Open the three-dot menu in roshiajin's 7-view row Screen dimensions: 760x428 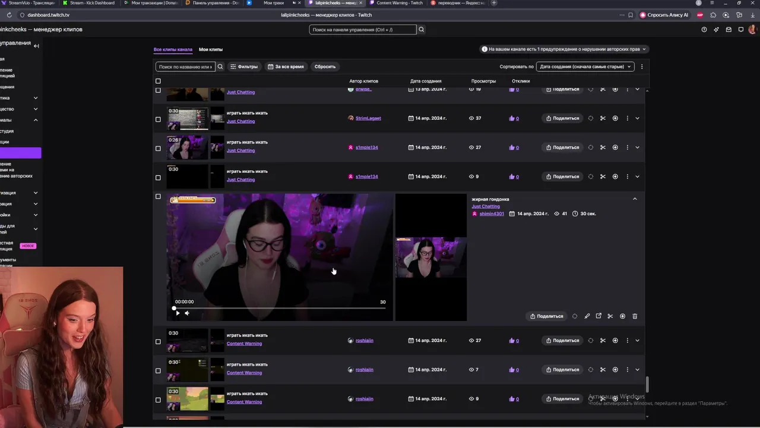[x=627, y=370]
